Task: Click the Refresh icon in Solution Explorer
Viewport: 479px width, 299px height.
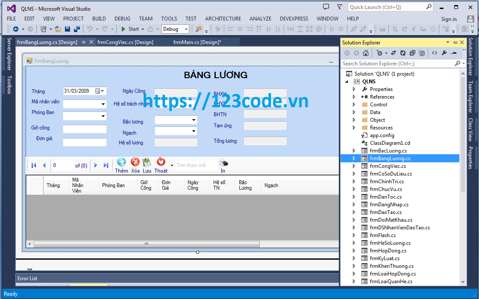Action: point(403,53)
